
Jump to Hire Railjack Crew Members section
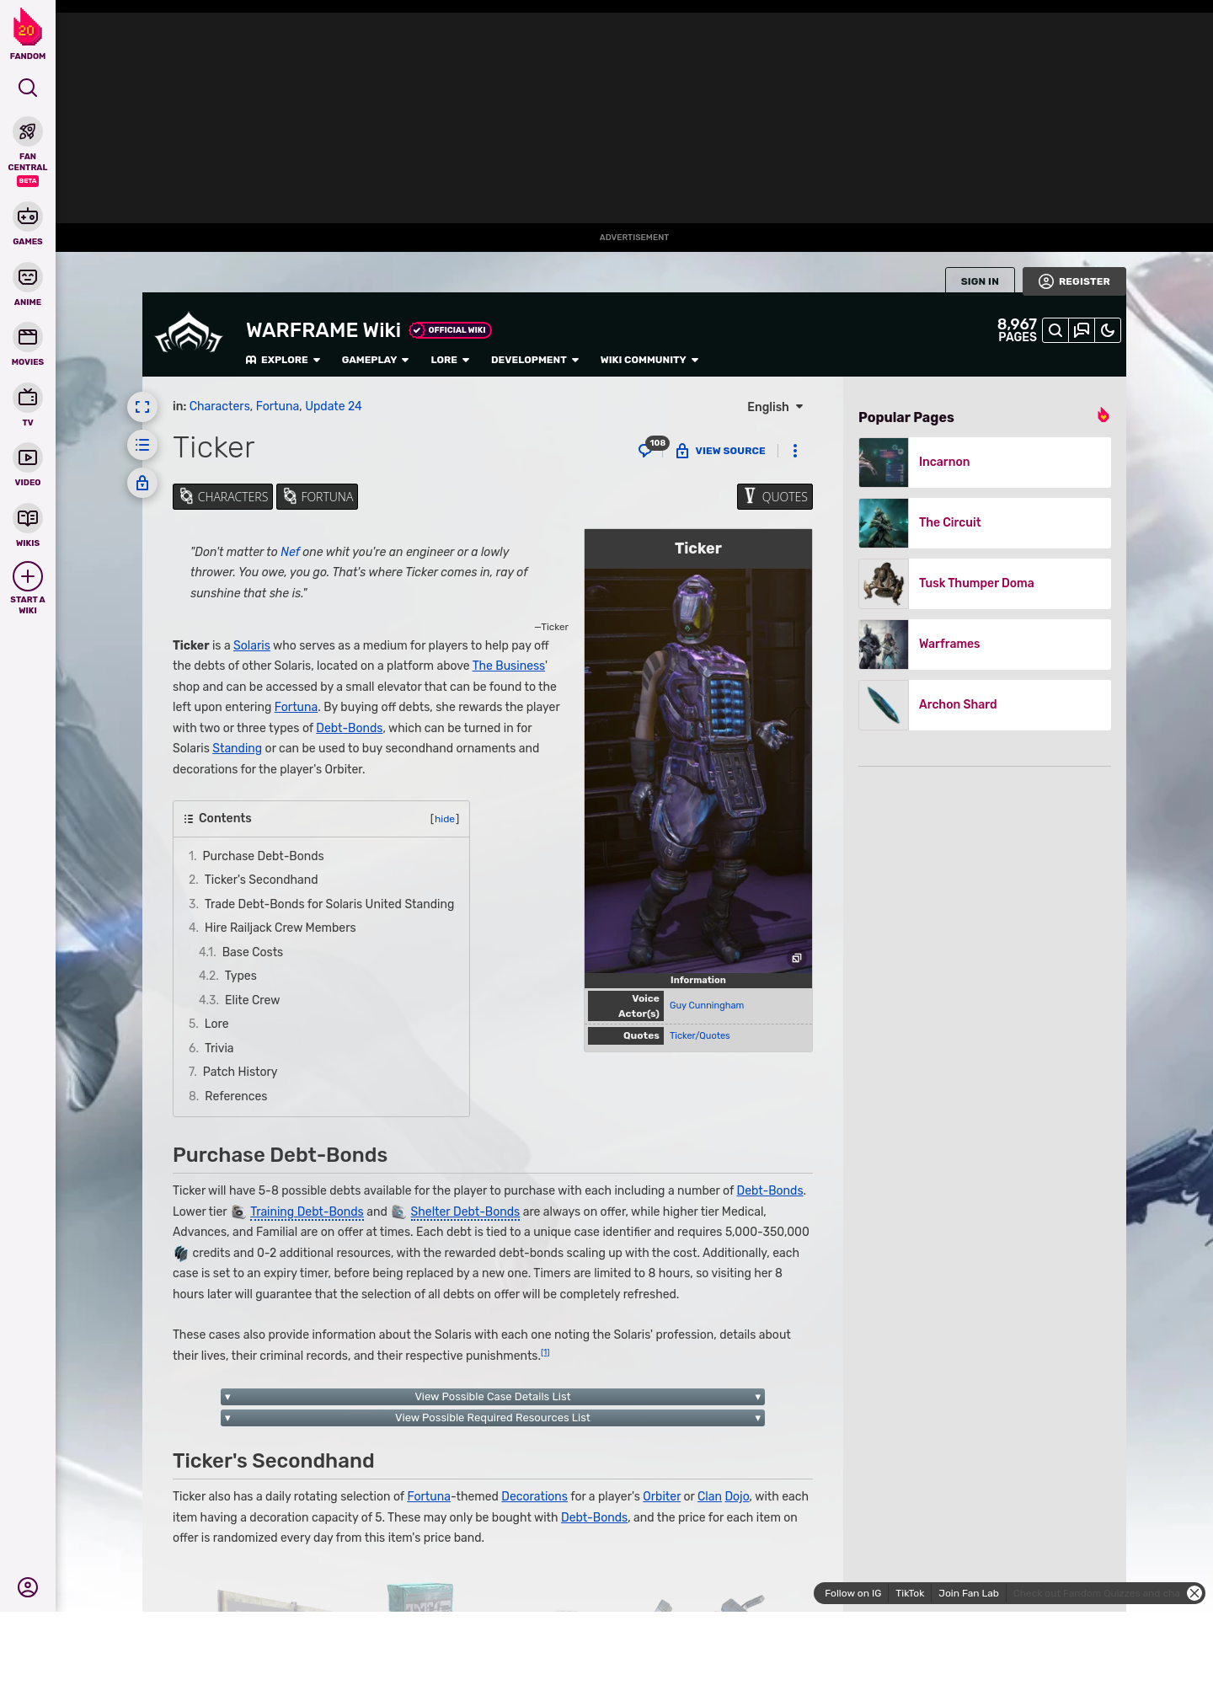(280, 928)
